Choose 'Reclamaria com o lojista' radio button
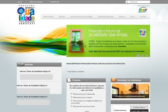Image resolution: width=168 pixels, height=112 pixels. tap(72, 97)
